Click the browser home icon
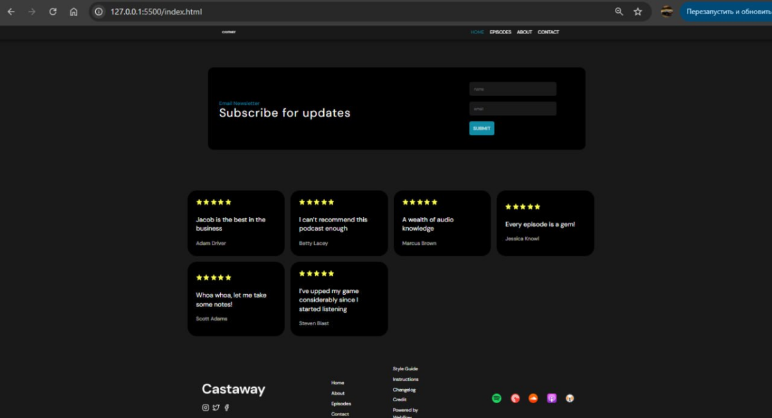Screen dimensions: 772x418 point(74,12)
